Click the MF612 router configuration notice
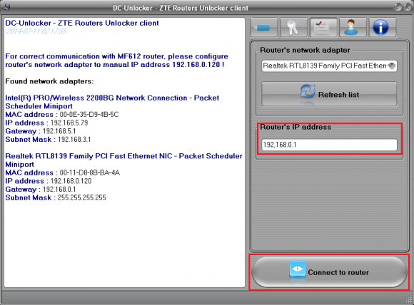Viewport: 414px width, 305px height. pos(116,61)
